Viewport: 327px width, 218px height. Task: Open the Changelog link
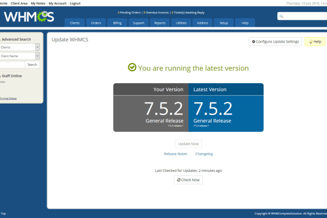[204, 154]
